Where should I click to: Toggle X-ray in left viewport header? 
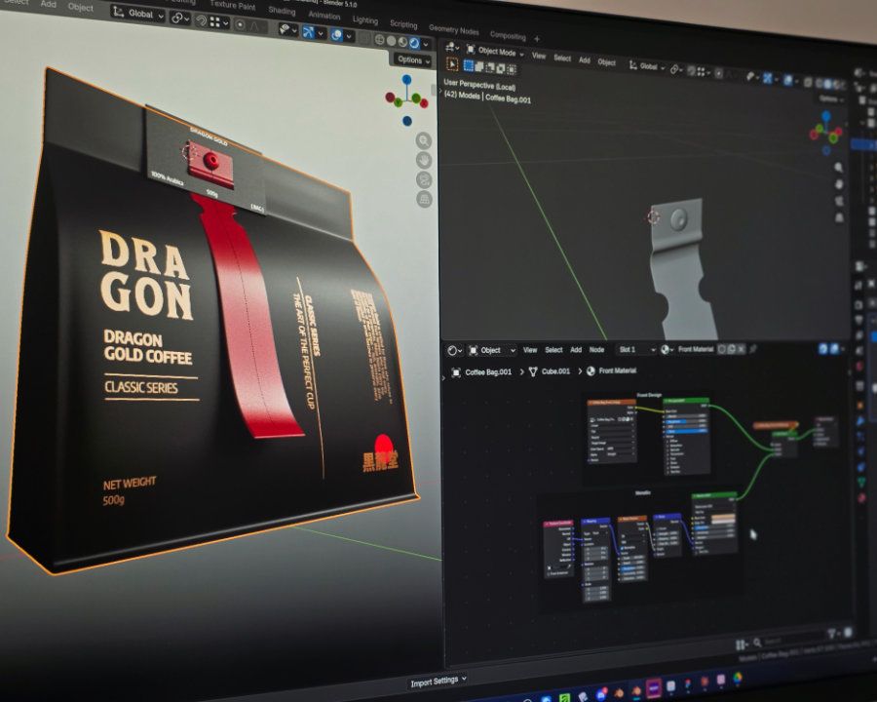click(x=364, y=38)
